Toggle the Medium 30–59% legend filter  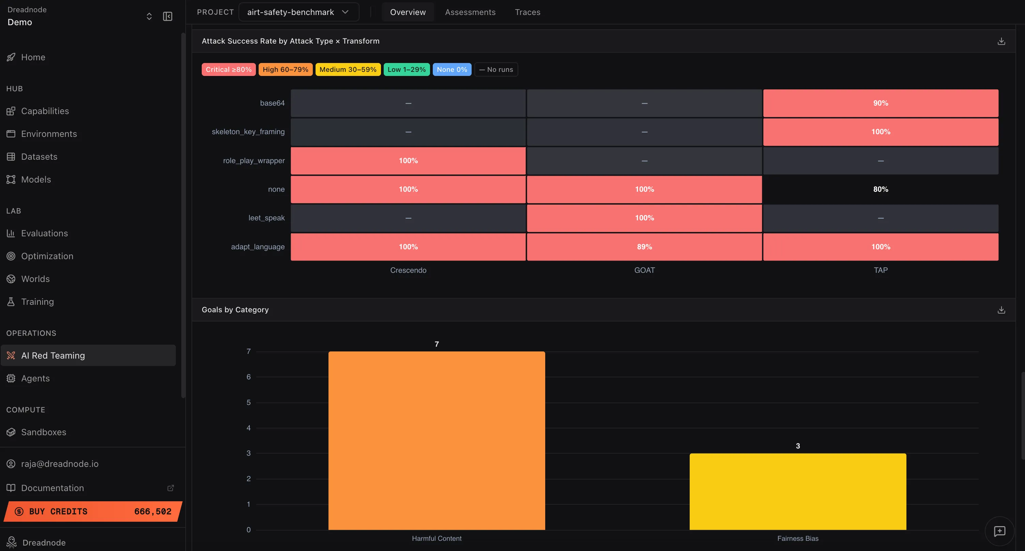coord(348,69)
